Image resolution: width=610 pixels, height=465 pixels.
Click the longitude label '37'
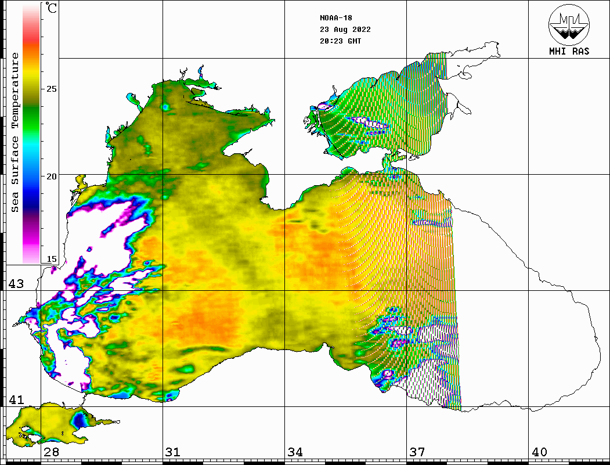click(417, 452)
